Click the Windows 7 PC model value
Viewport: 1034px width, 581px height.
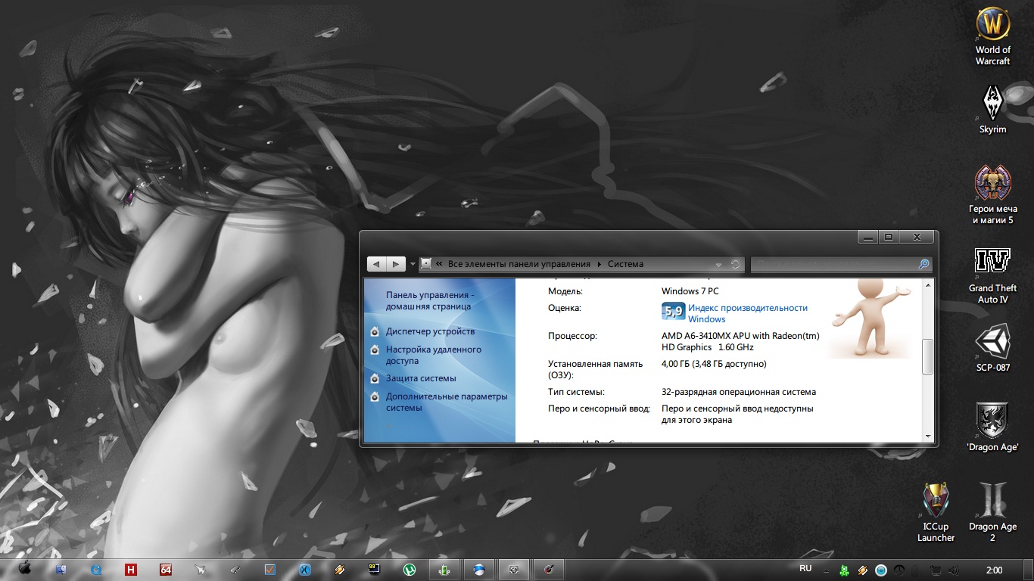click(690, 290)
